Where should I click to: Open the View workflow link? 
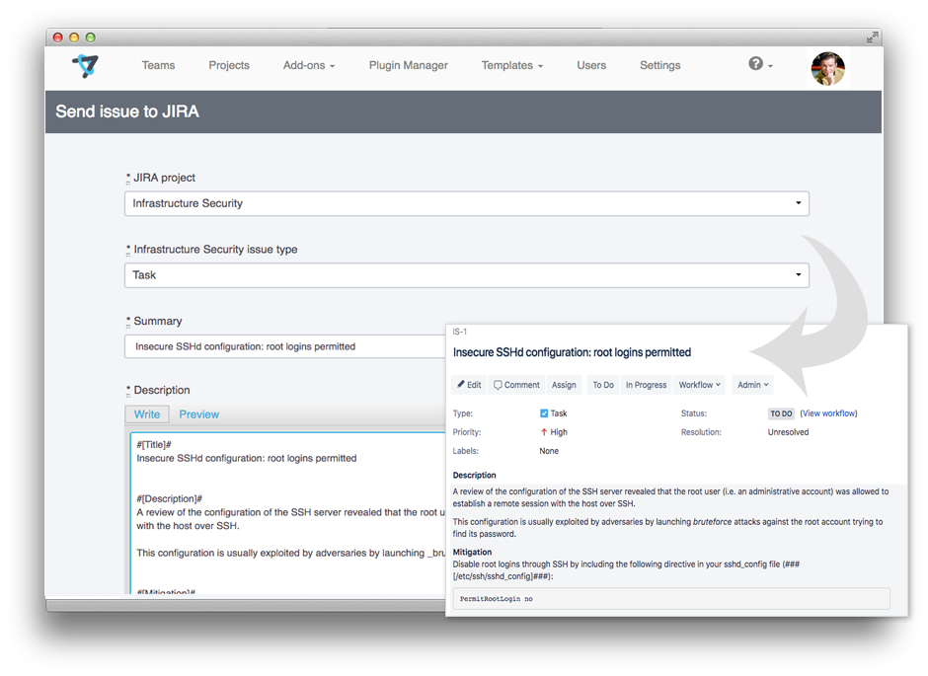[x=828, y=413]
